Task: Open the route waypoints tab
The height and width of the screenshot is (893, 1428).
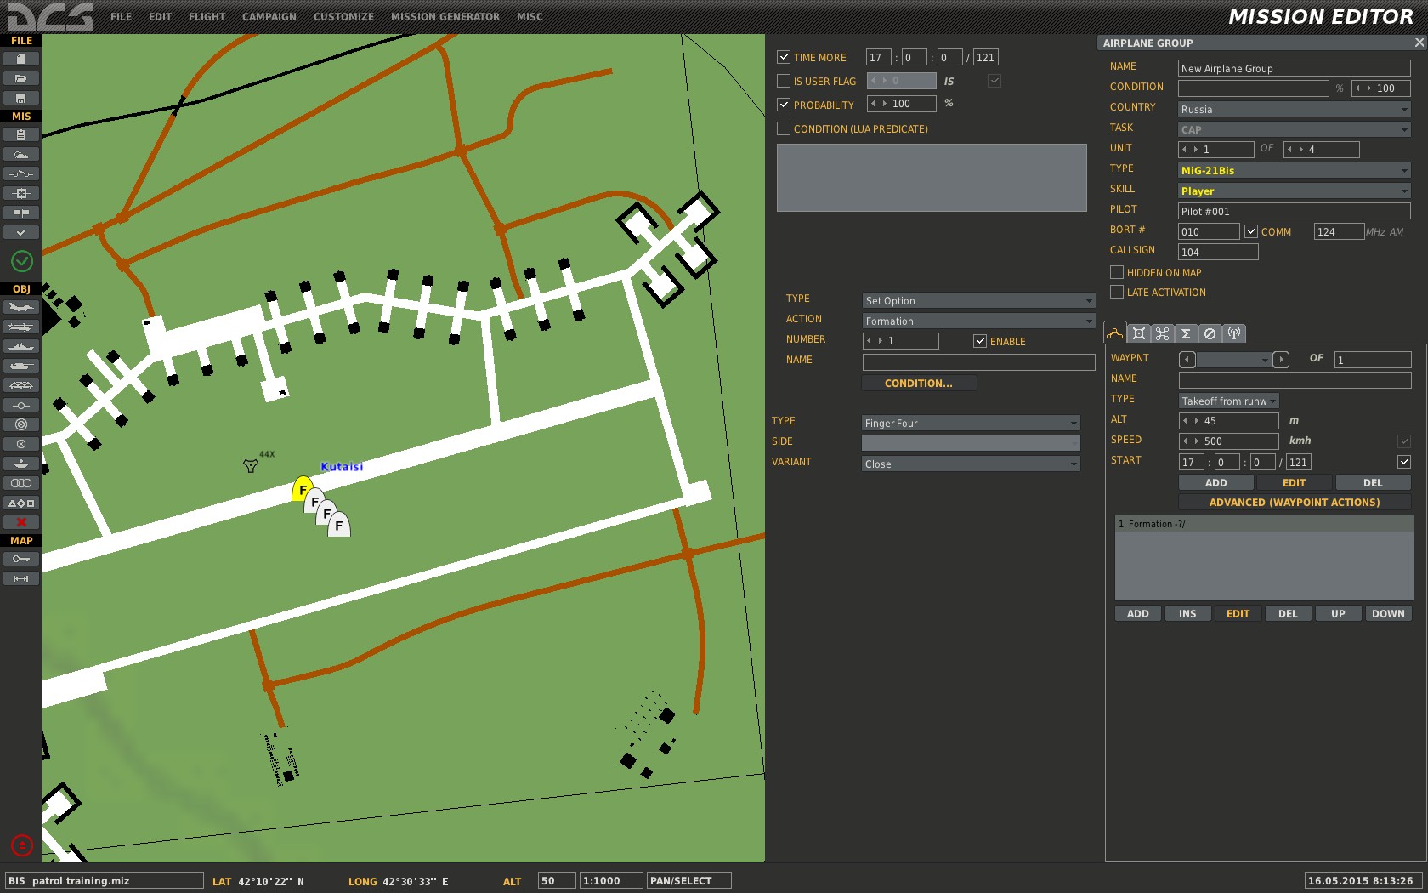Action: point(1115,333)
